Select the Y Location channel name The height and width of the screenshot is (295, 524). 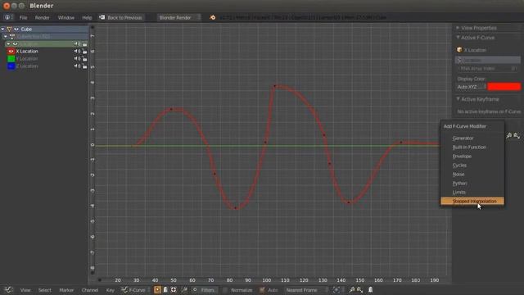click(x=27, y=58)
